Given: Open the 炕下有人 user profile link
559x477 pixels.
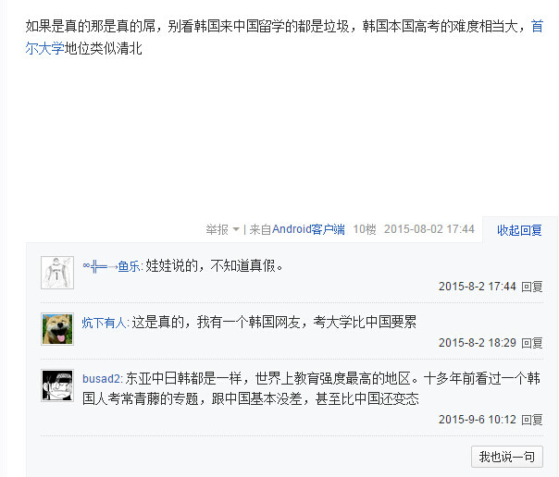Looking at the screenshot, I should point(104,323).
